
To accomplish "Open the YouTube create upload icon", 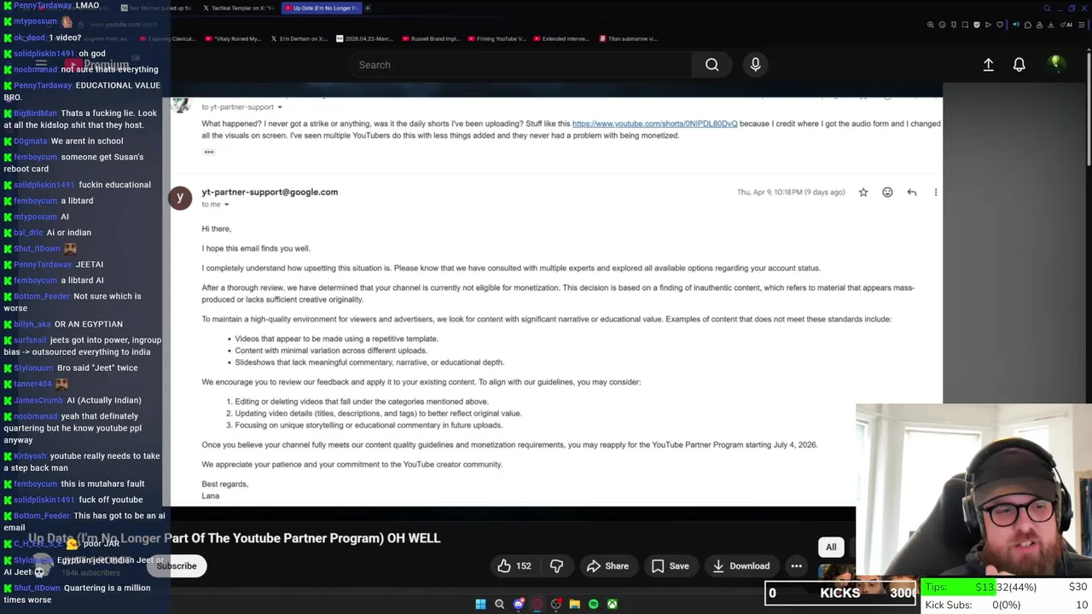I will coord(988,65).
